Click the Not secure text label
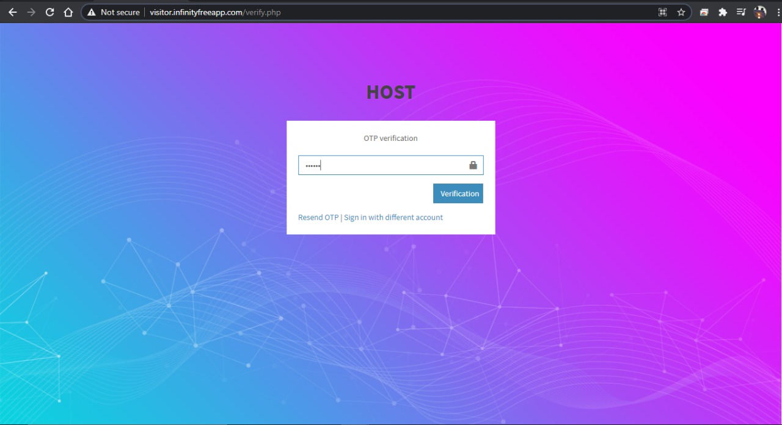The width and height of the screenshot is (782, 425). coord(120,12)
